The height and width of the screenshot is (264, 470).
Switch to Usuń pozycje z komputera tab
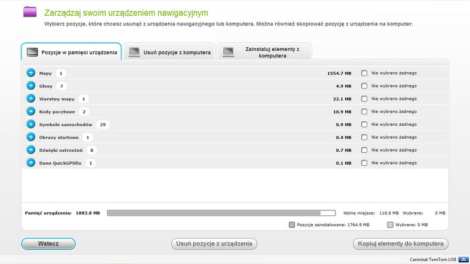[169, 52]
